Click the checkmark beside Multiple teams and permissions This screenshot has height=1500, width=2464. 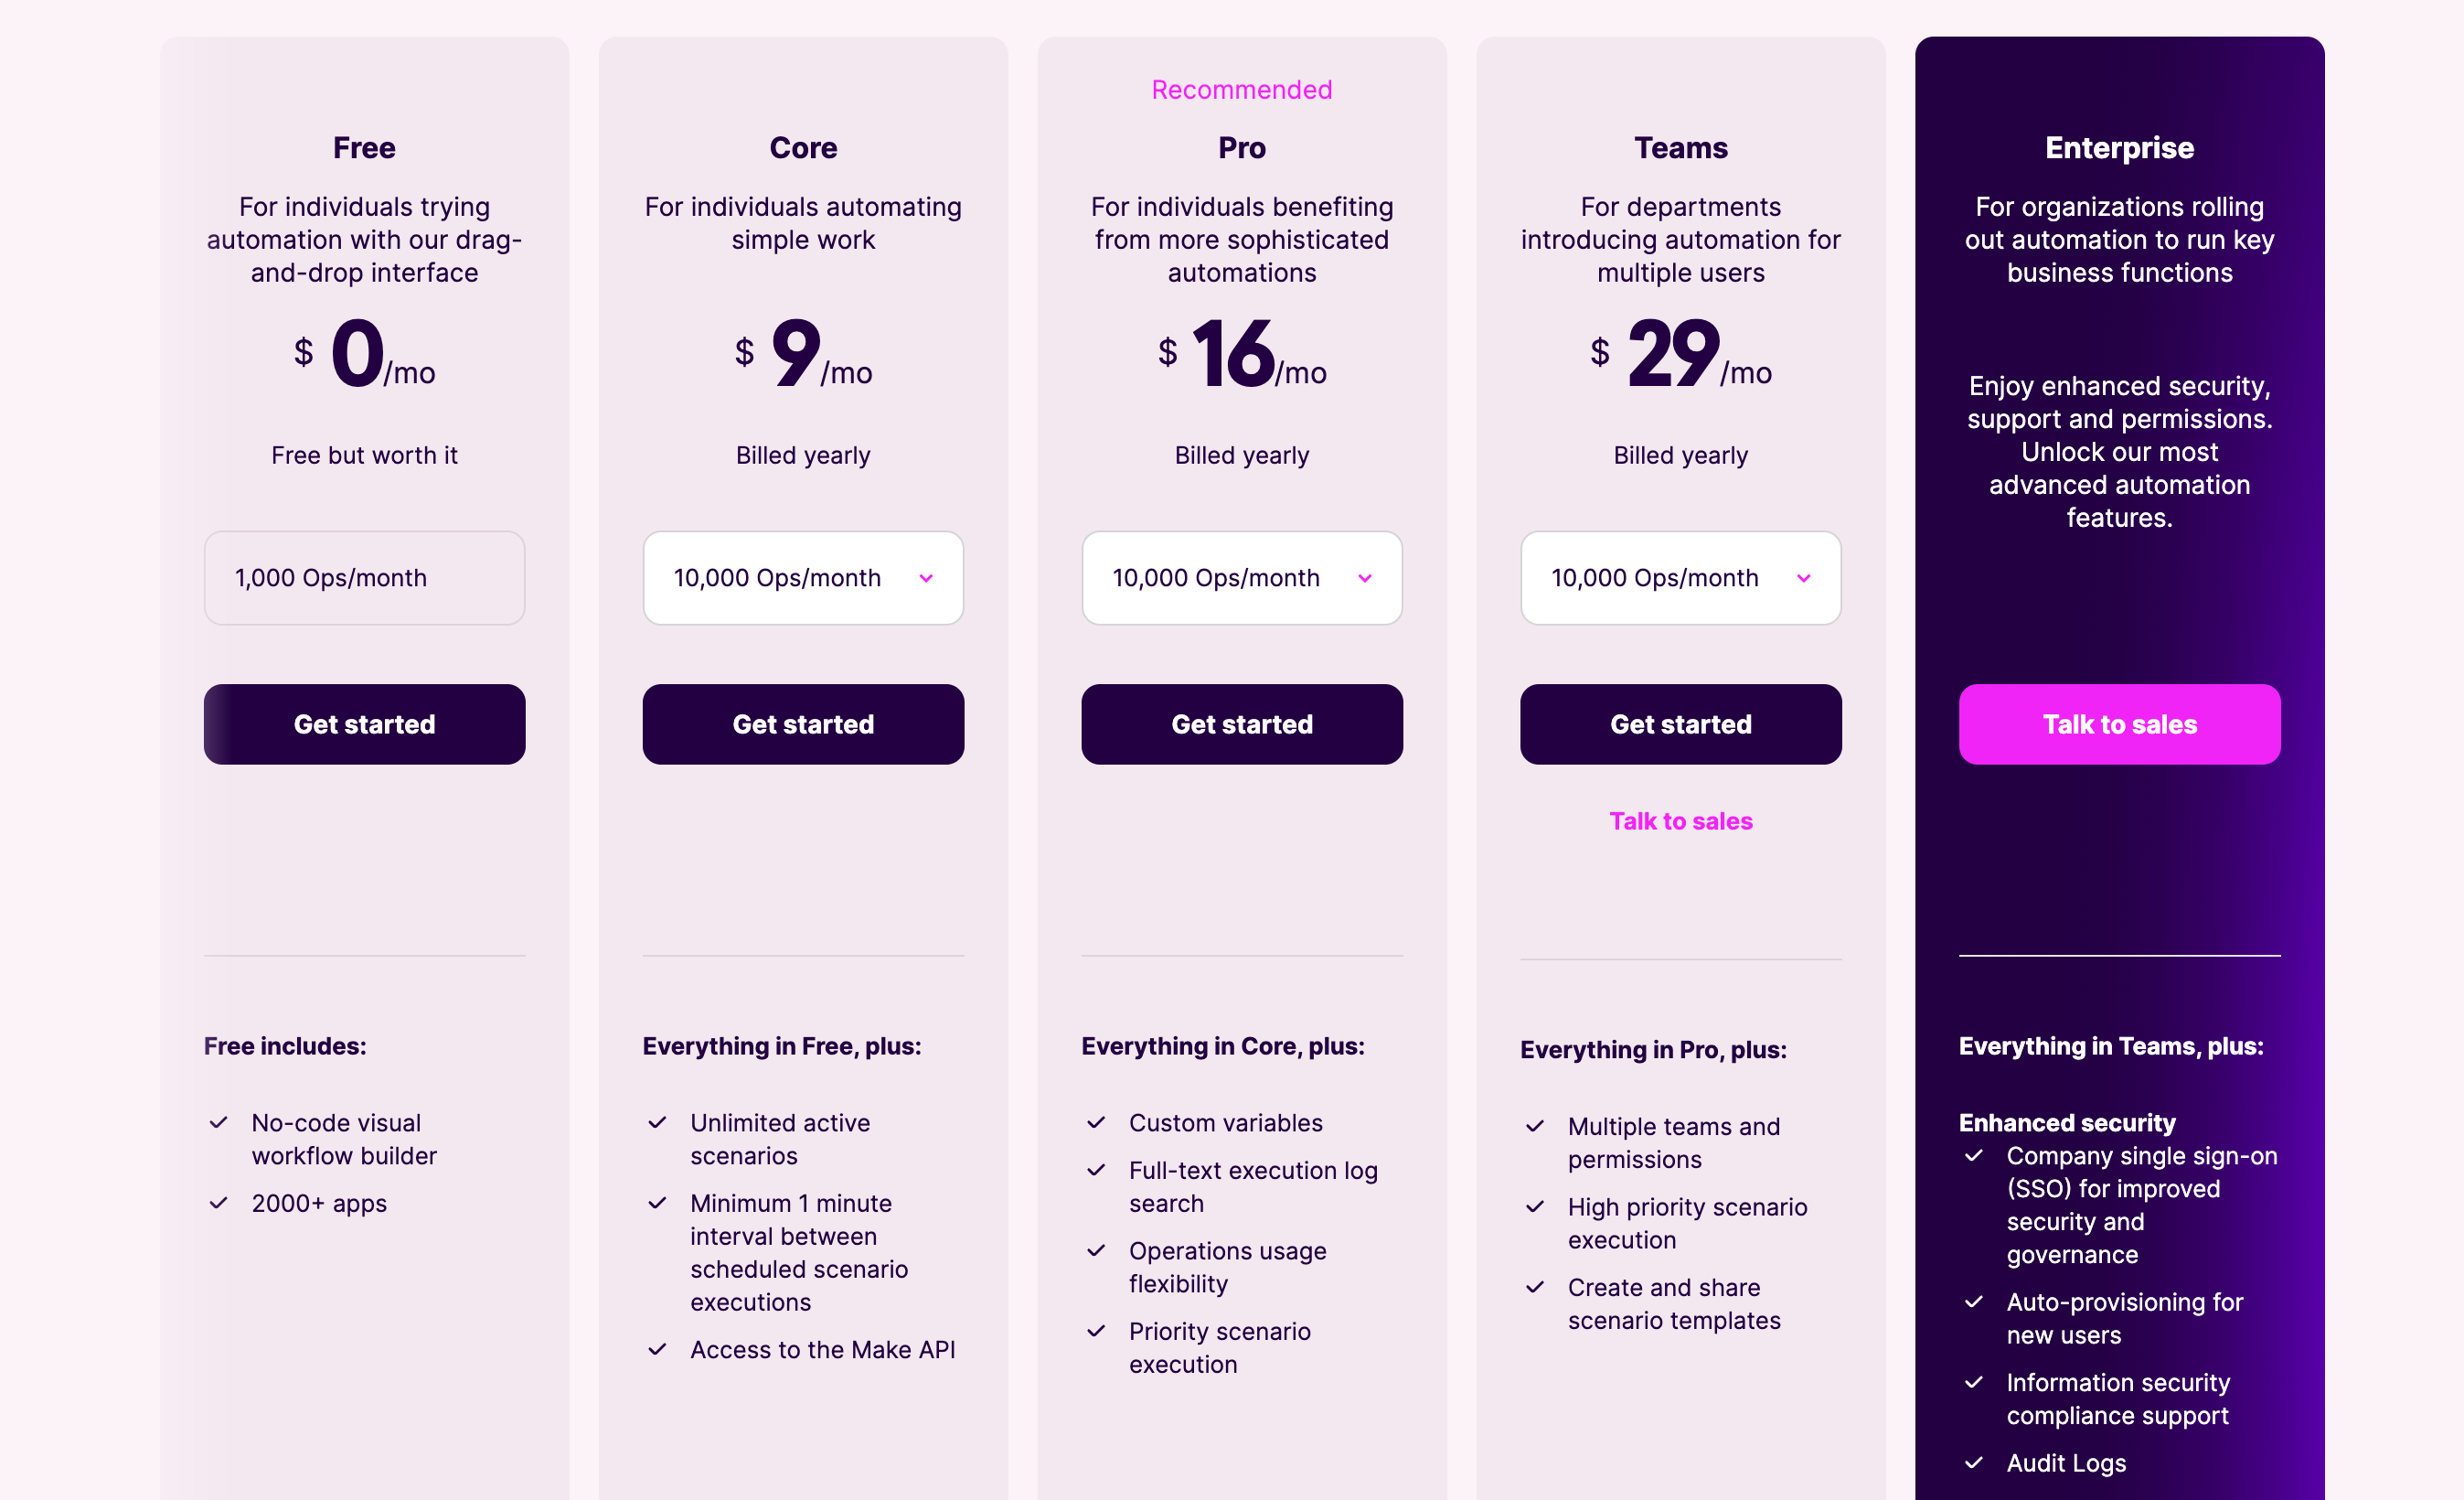pos(1537,1127)
